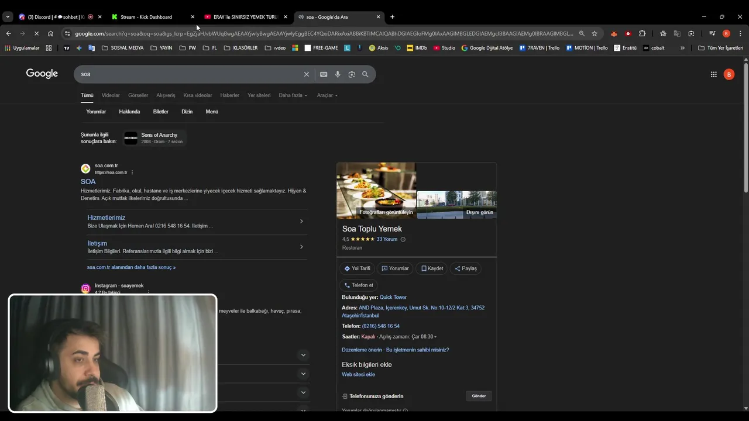The width and height of the screenshot is (749, 421).
Task: Open the SOSYAL MEDYA bookmark folder
Action: tap(122, 48)
